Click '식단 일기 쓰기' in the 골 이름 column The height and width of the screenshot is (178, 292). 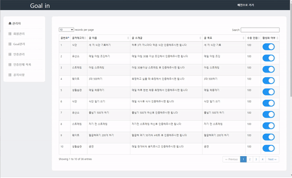(97, 102)
